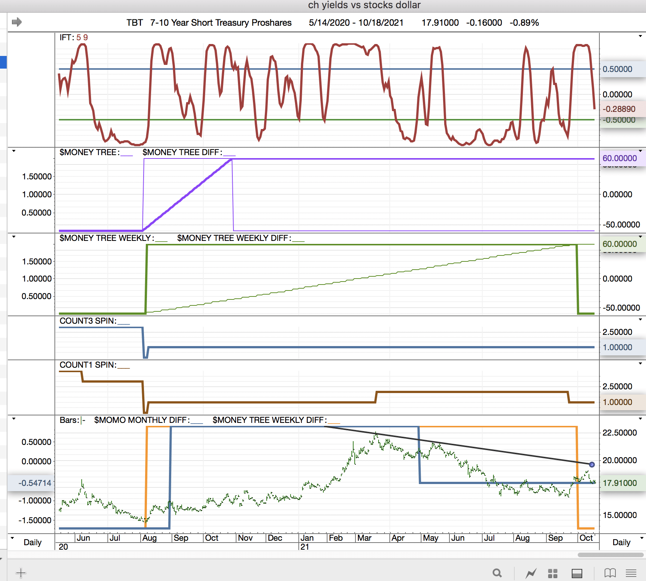Open the magnifying glass search tool

pyautogui.click(x=497, y=573)
